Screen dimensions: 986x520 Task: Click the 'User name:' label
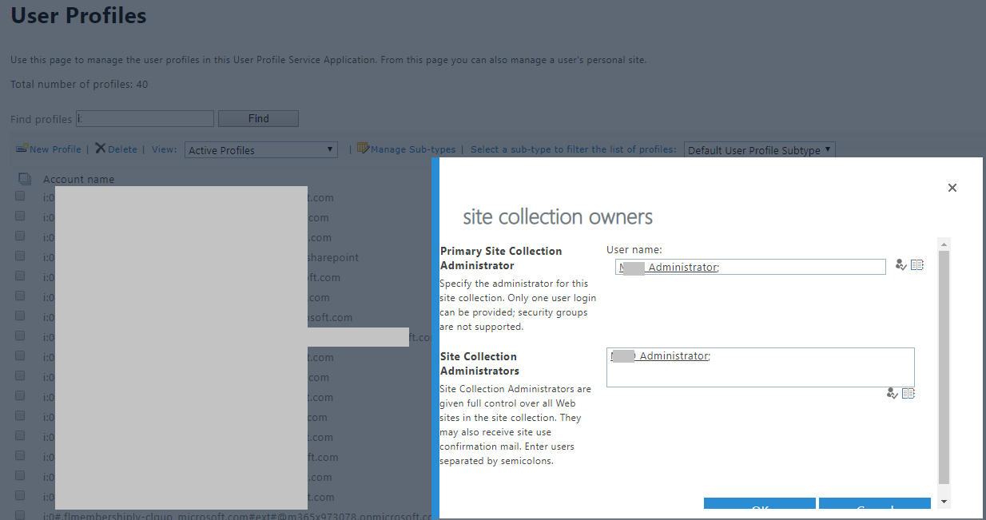click(634, 250)
